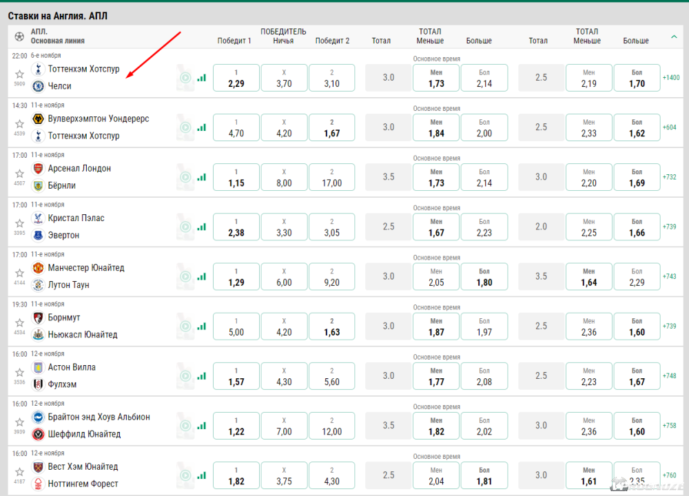The height and width of the screenshot is (496, 689).
Task: Click the live stream icon for Астон Вилла–Фулхэм
Action: [x=185, y=375]
